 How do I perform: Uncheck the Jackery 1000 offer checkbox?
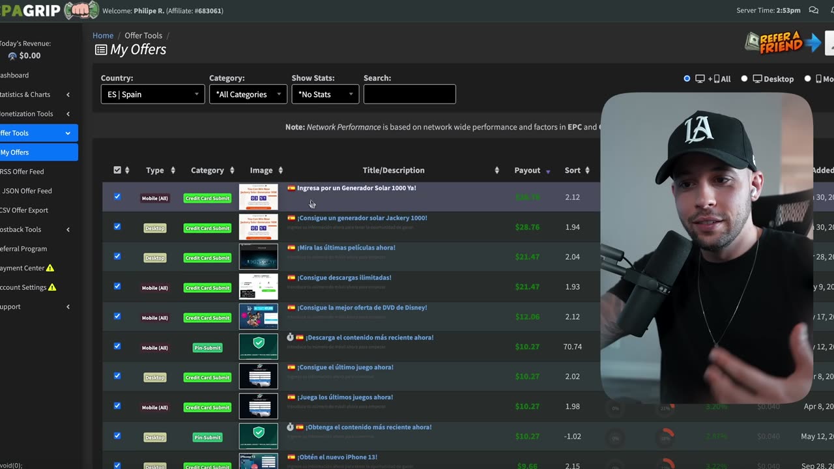[117, 226]
